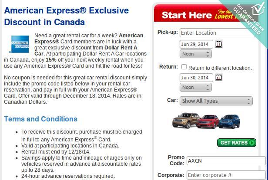Expand the Car Show All Types dropdown
The image size is (268, 180).
click(216, 101)
